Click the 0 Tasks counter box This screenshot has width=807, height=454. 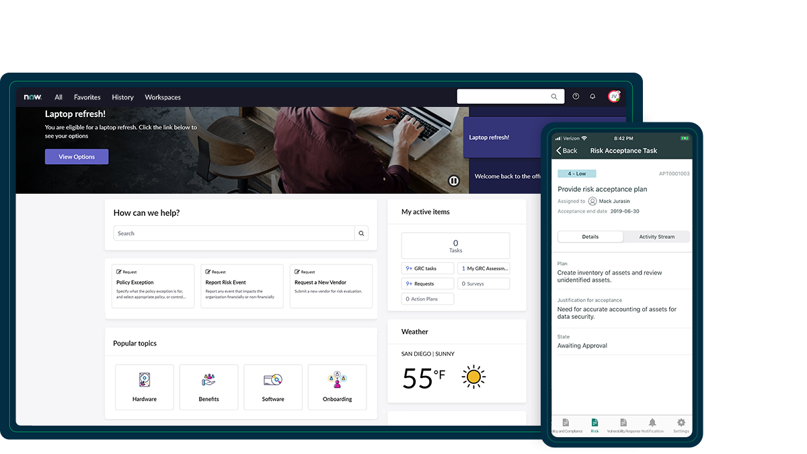tap(455, 245)
